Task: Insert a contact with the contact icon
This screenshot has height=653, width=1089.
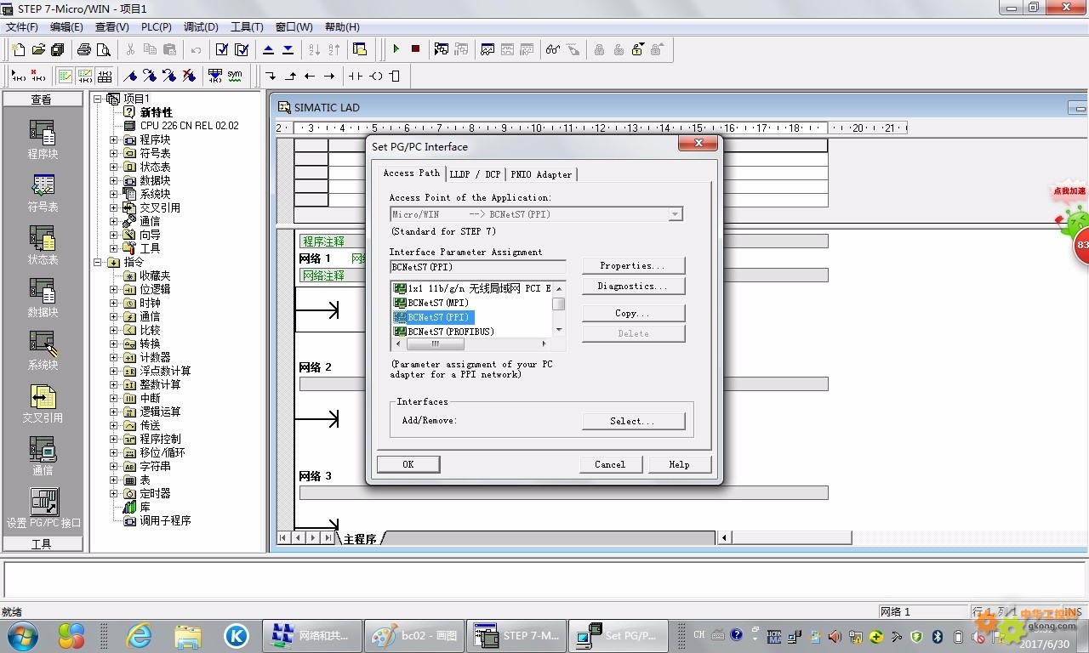Action: pos(356,76)
